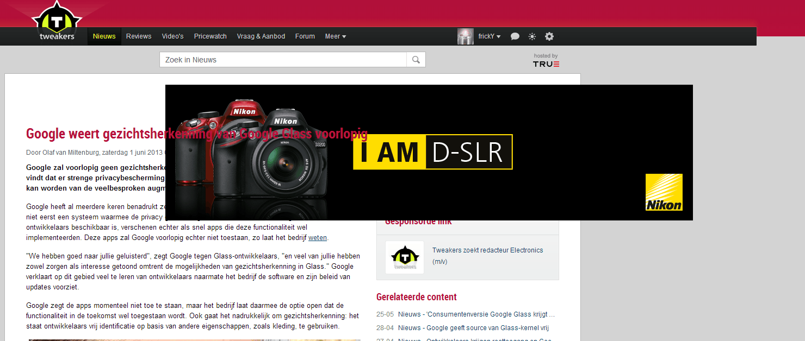Open 'Tweakers zoekt redacteur Electronics' link
This screenshot has height=341, width=805.
pos(488,256)
